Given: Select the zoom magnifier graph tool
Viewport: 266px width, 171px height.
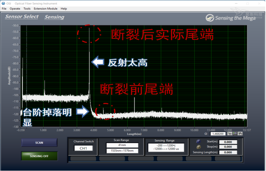Looking at the screenshot, I should click(x=235, y=133).
